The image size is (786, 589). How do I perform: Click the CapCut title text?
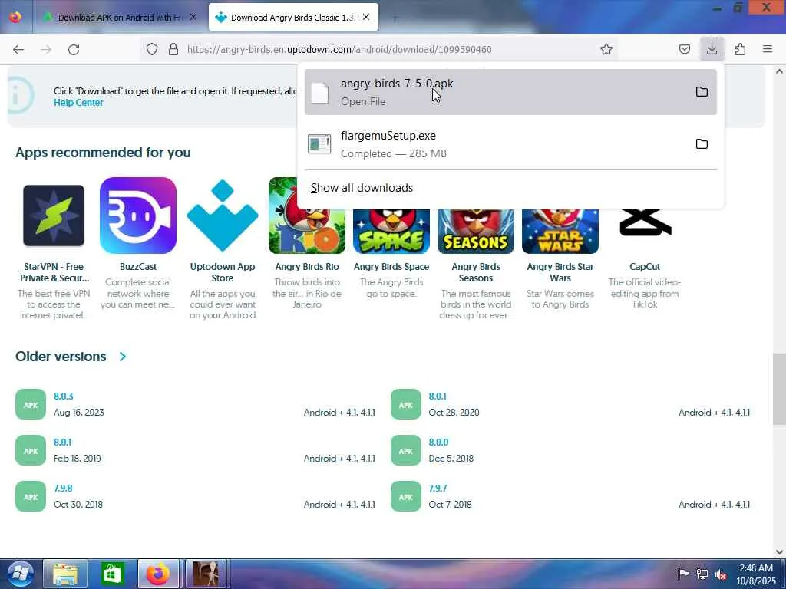click(645, 267)
